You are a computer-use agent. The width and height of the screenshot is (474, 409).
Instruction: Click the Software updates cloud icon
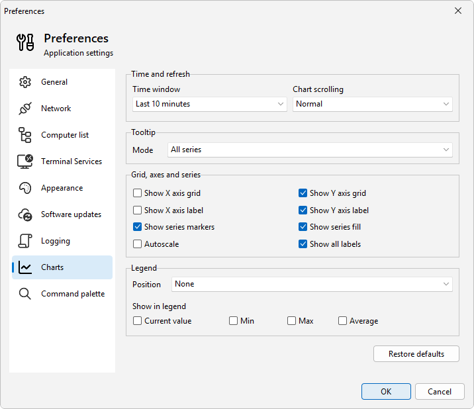(24, 214)
